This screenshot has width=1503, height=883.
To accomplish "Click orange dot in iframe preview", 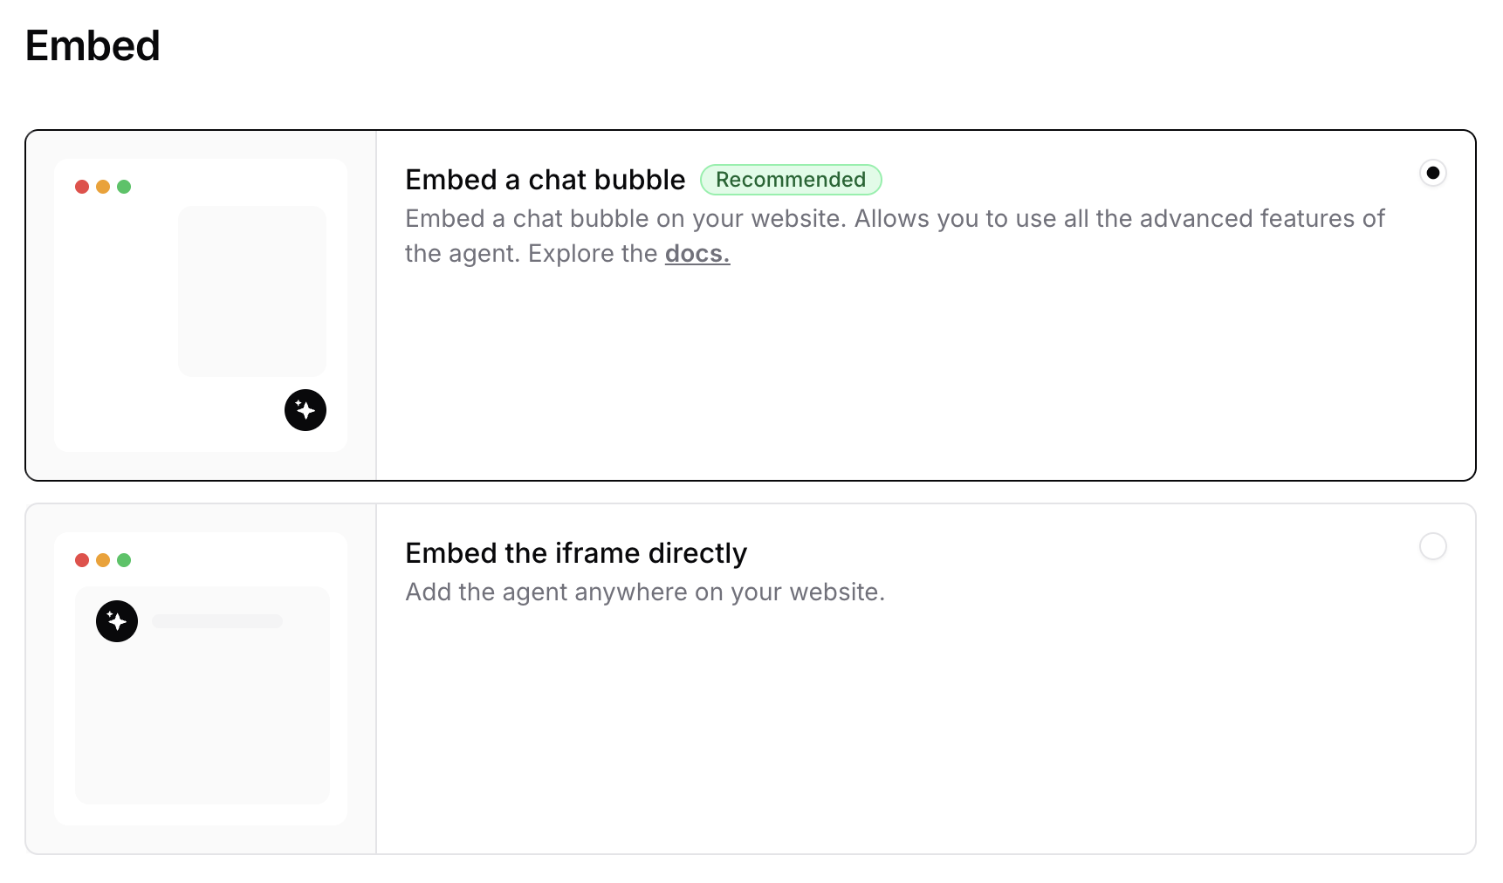I will [x=103, y=560].
